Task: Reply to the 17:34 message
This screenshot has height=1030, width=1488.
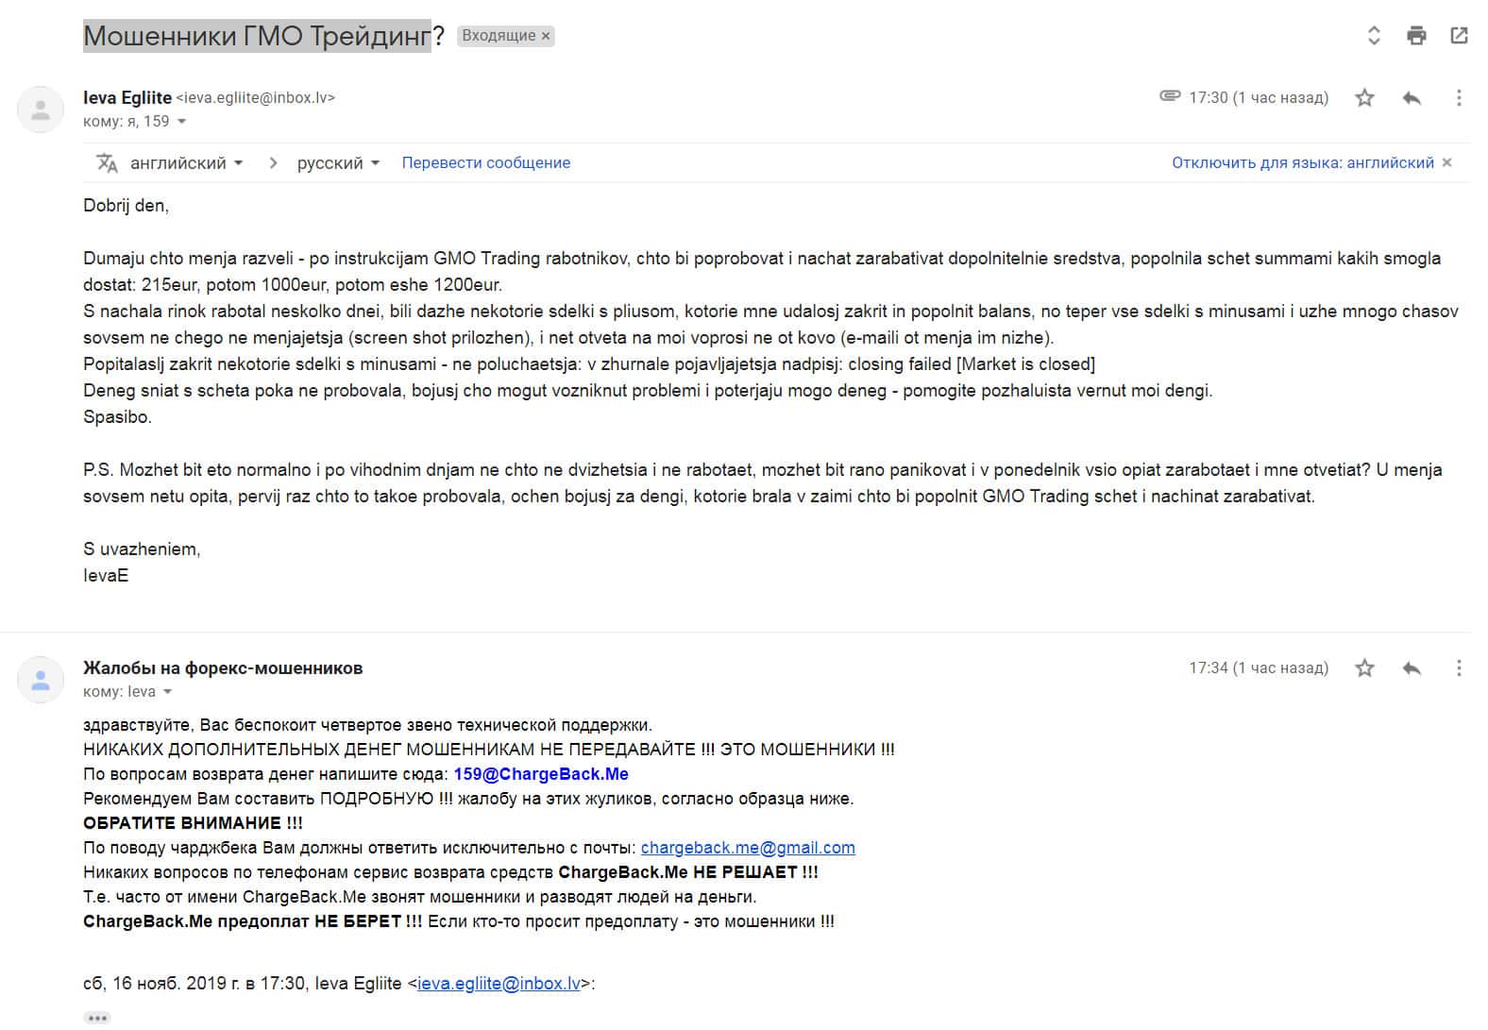Action: coord(1412,668)
